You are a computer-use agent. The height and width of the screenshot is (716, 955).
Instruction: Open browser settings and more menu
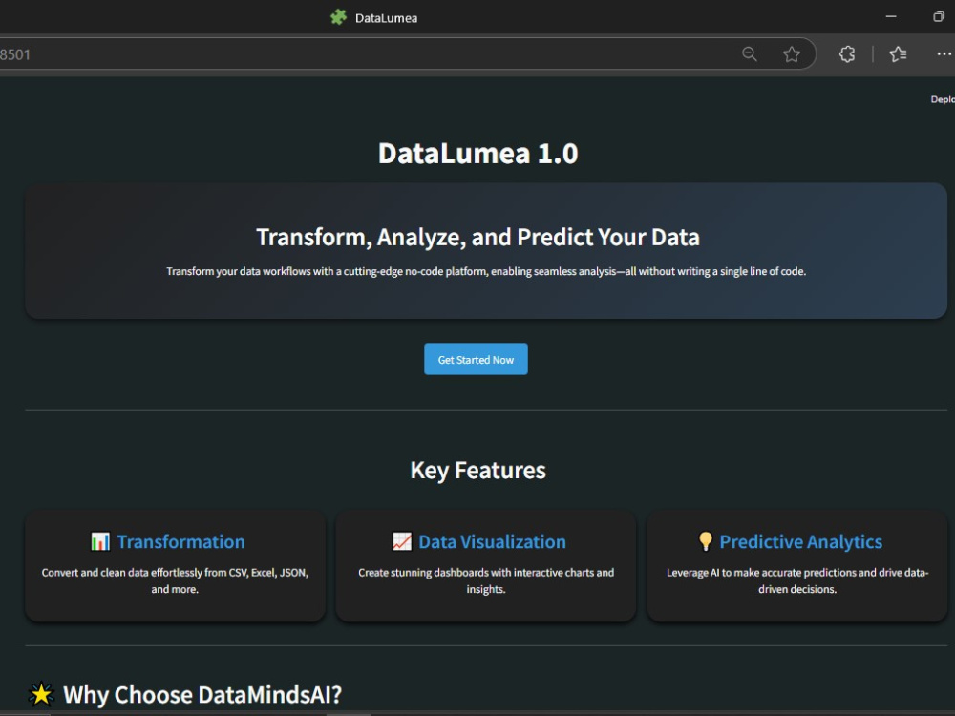pos(944,54)
